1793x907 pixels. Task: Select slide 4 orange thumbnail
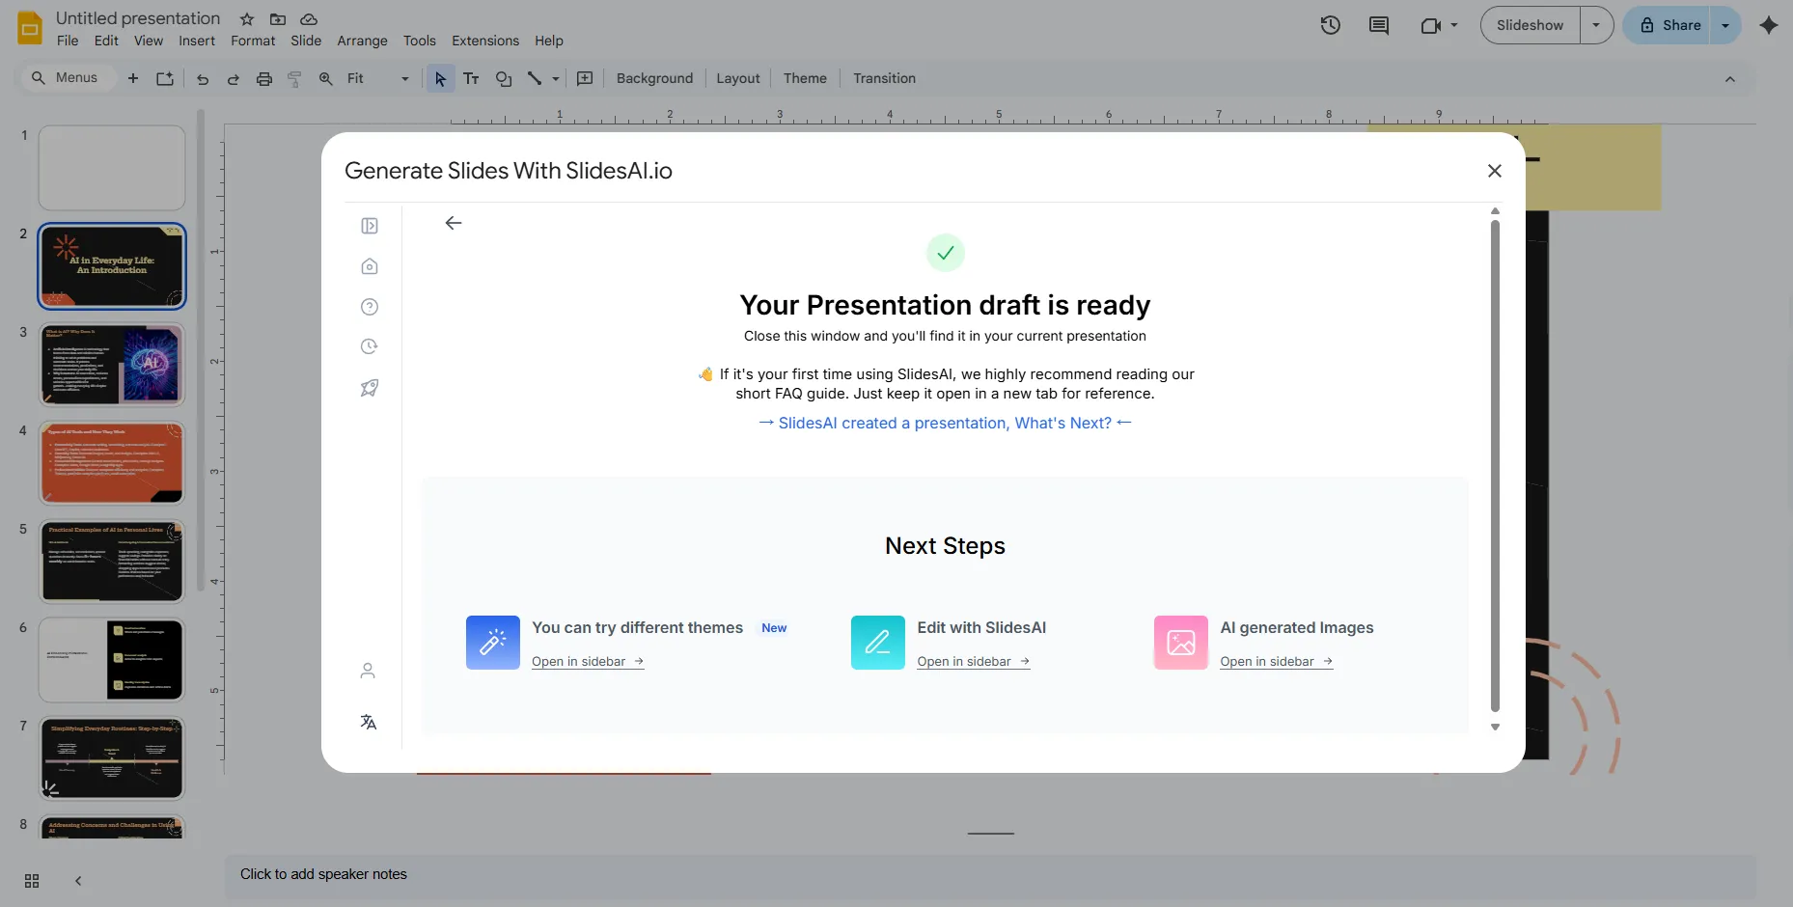112,463
